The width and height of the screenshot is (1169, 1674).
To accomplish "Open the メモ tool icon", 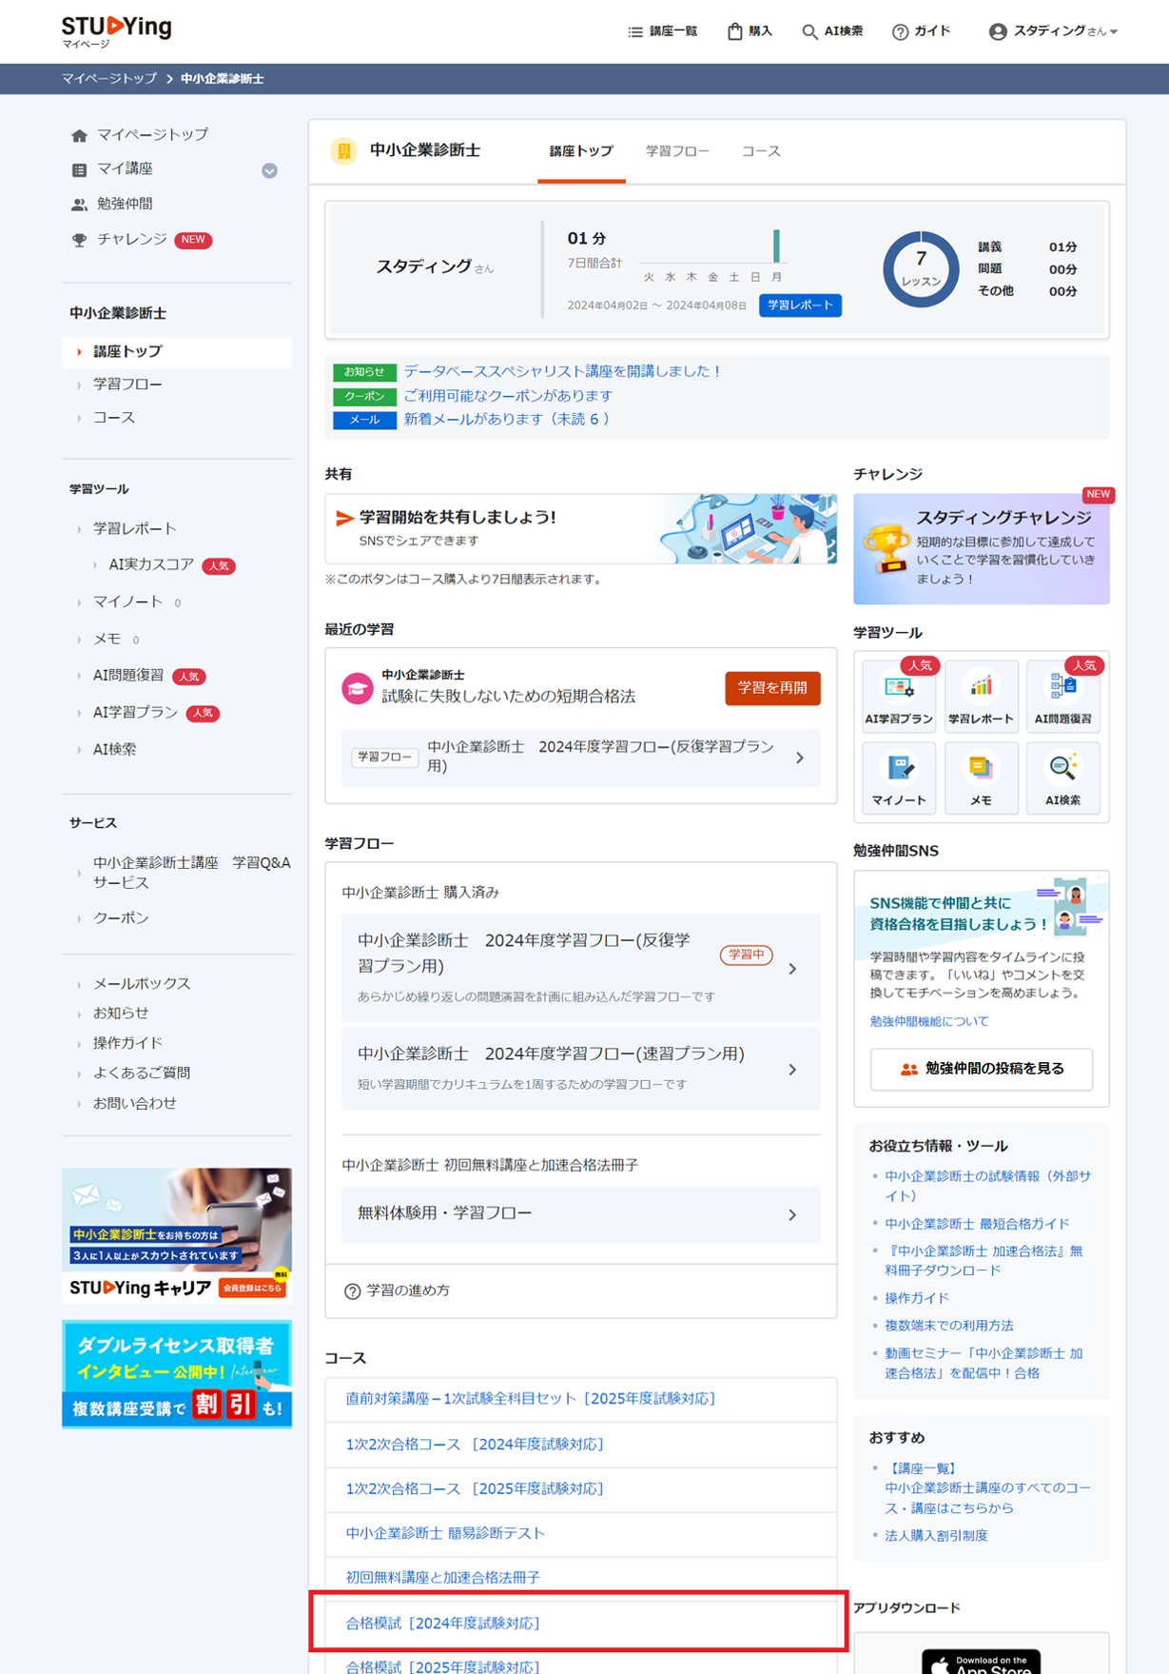I will [x=981, y=778].
